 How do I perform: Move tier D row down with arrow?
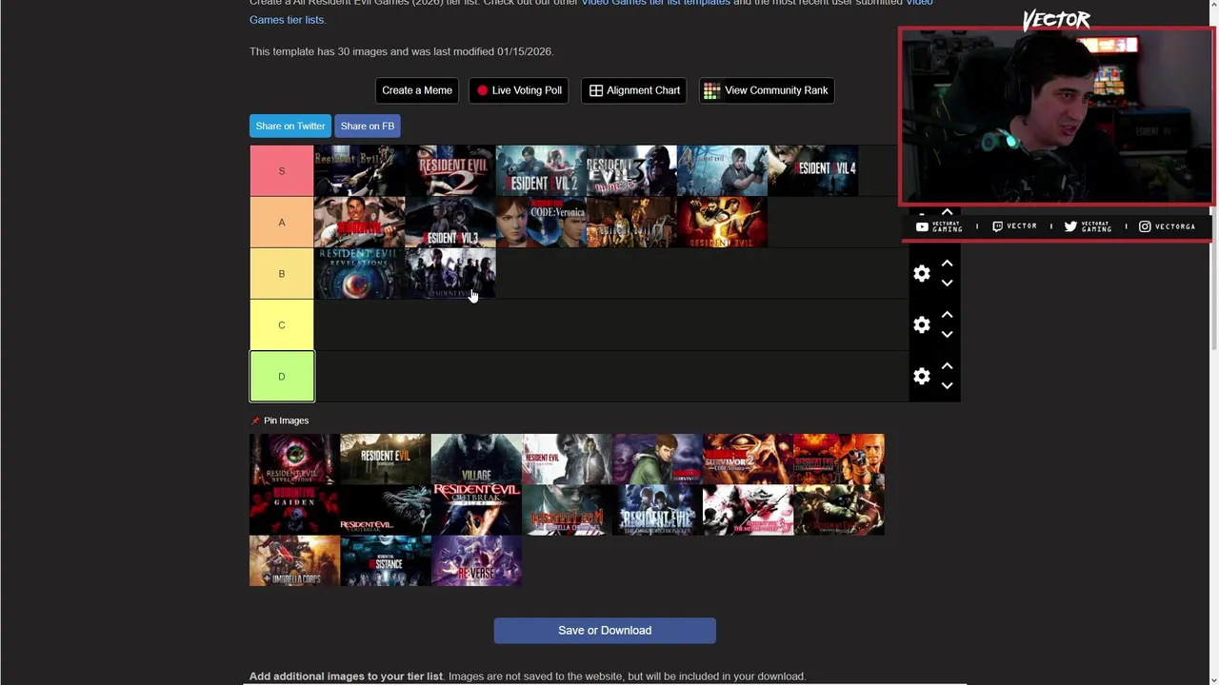947,385
